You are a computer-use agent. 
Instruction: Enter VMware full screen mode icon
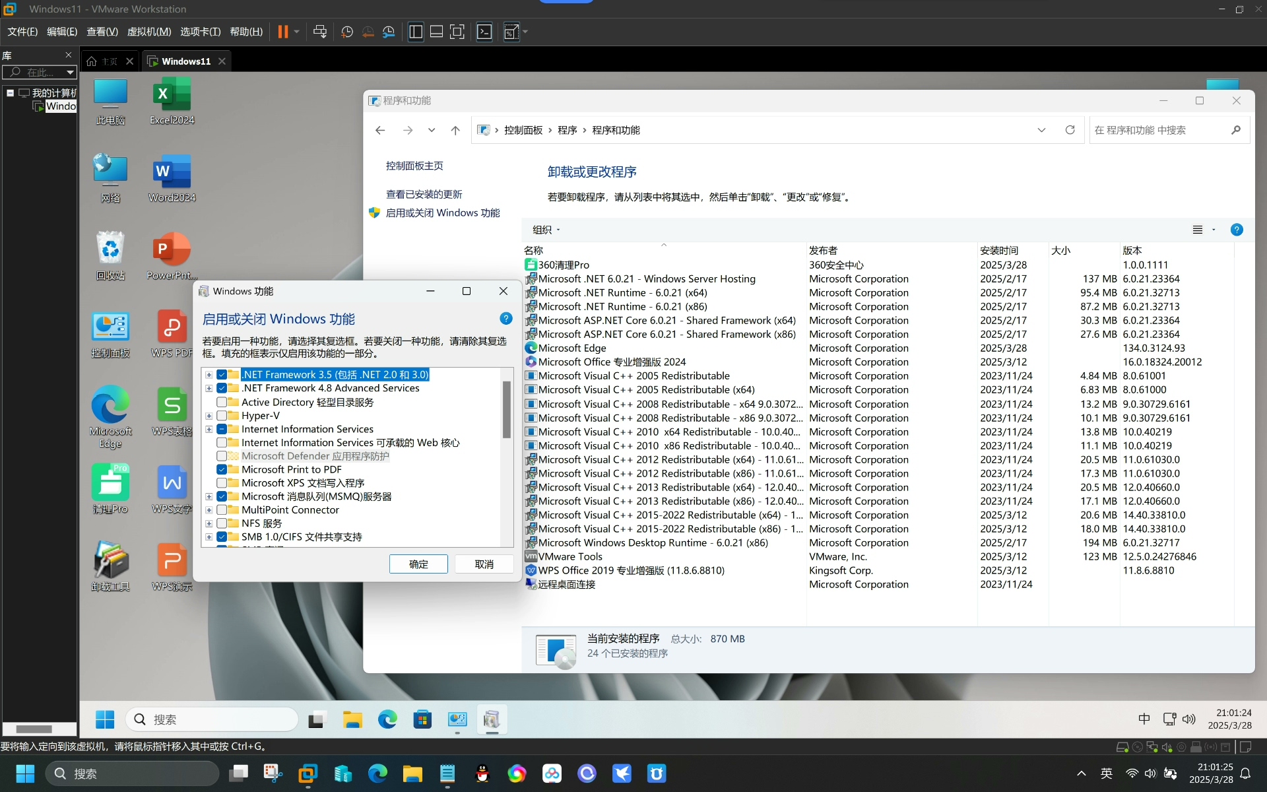[457, 32]
